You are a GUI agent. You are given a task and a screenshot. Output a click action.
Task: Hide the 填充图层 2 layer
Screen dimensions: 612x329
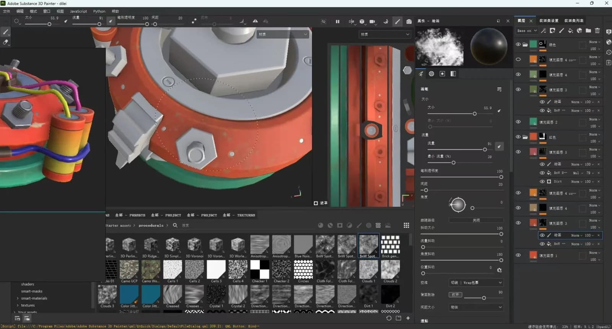coord(518,122)
